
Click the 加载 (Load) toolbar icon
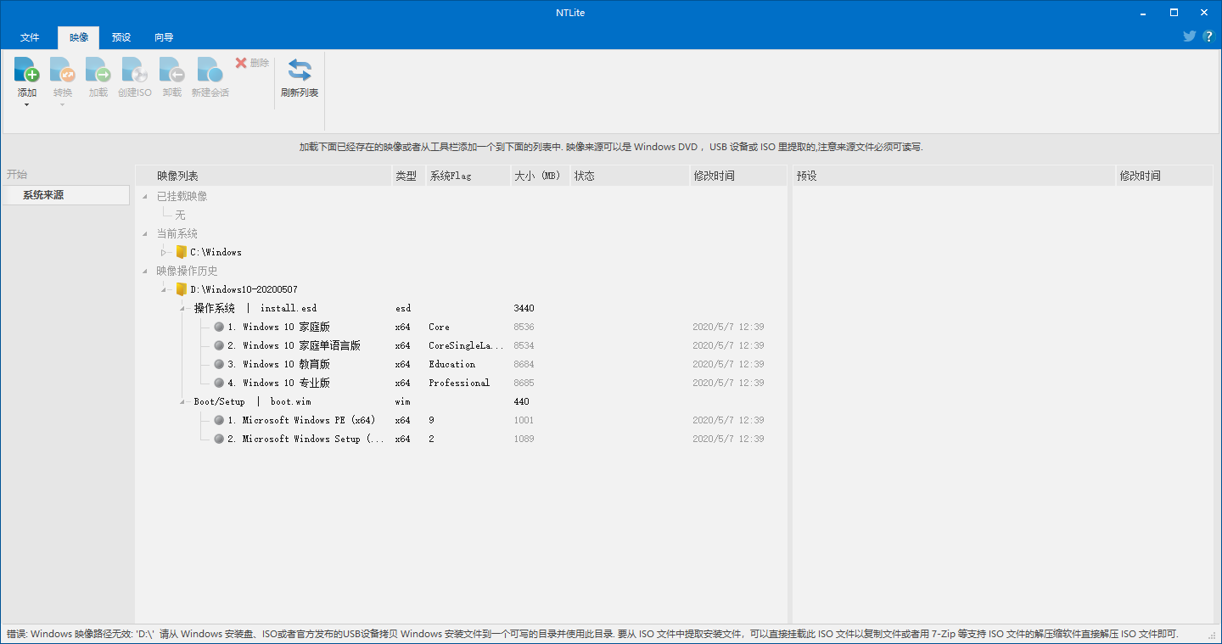[98, 70]
